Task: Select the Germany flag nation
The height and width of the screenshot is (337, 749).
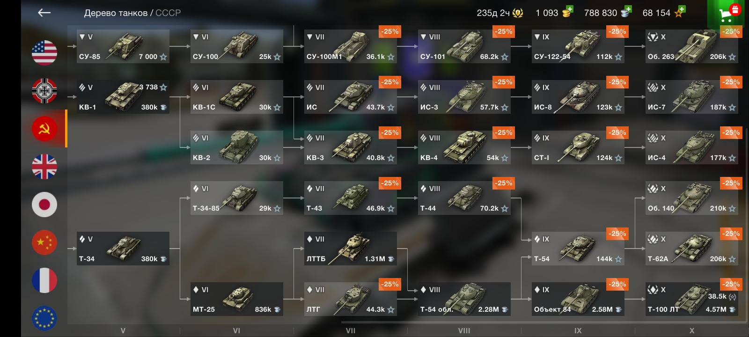Action: pyautogui.click(x=44, y=90)
